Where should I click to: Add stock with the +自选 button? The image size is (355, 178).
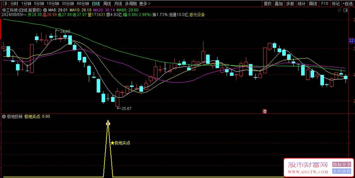point(348,4)
